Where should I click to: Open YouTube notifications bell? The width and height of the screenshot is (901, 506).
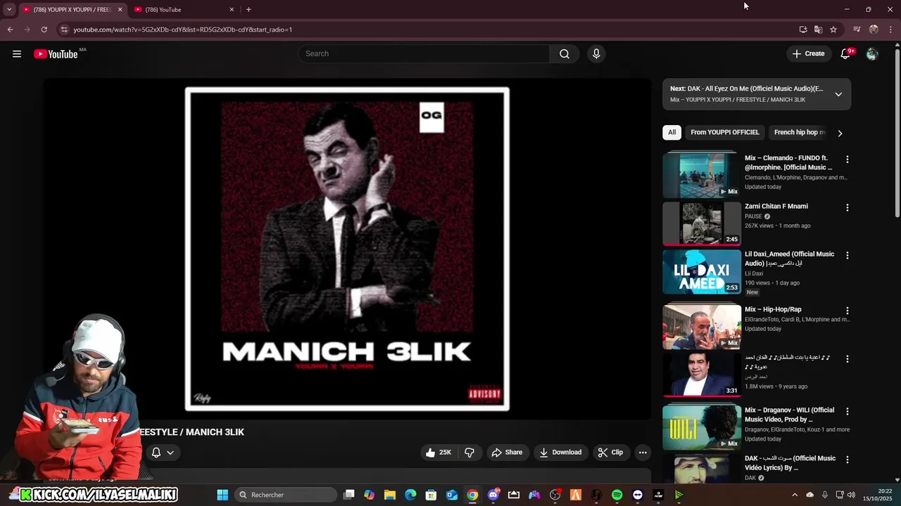click(846, 54)
